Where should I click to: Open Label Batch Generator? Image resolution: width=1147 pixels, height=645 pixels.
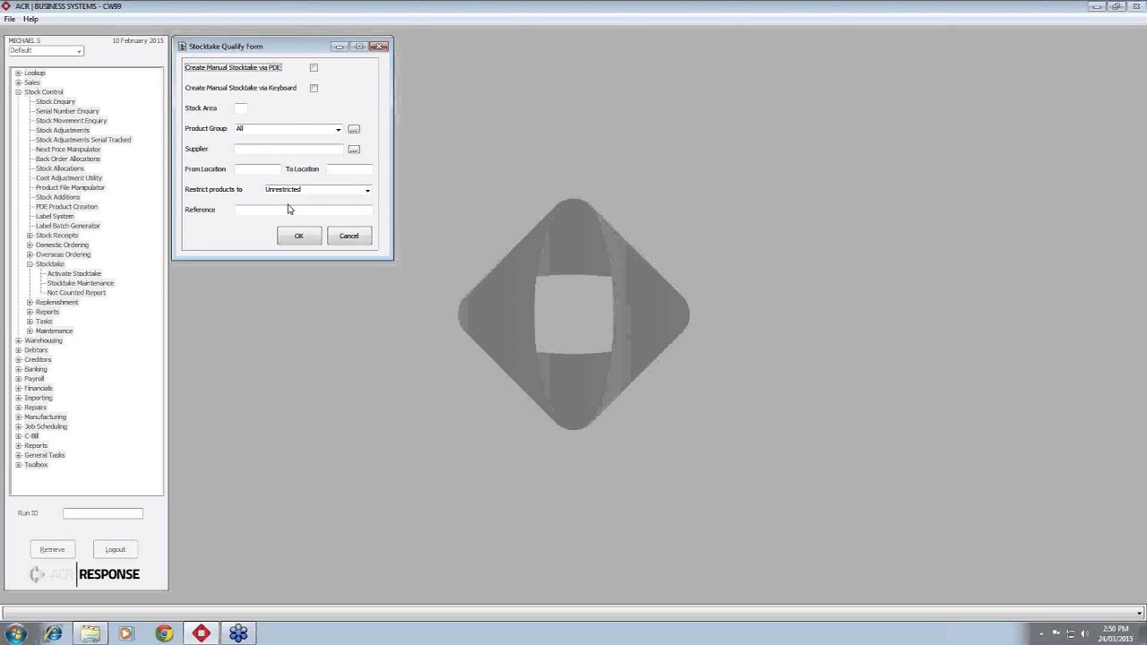[x=68, y=226]
